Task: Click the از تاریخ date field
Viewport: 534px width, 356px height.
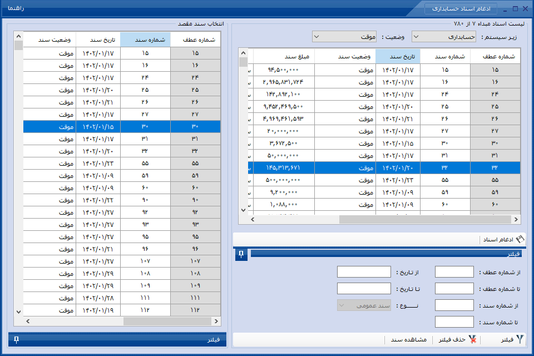Action: point(364,272)
